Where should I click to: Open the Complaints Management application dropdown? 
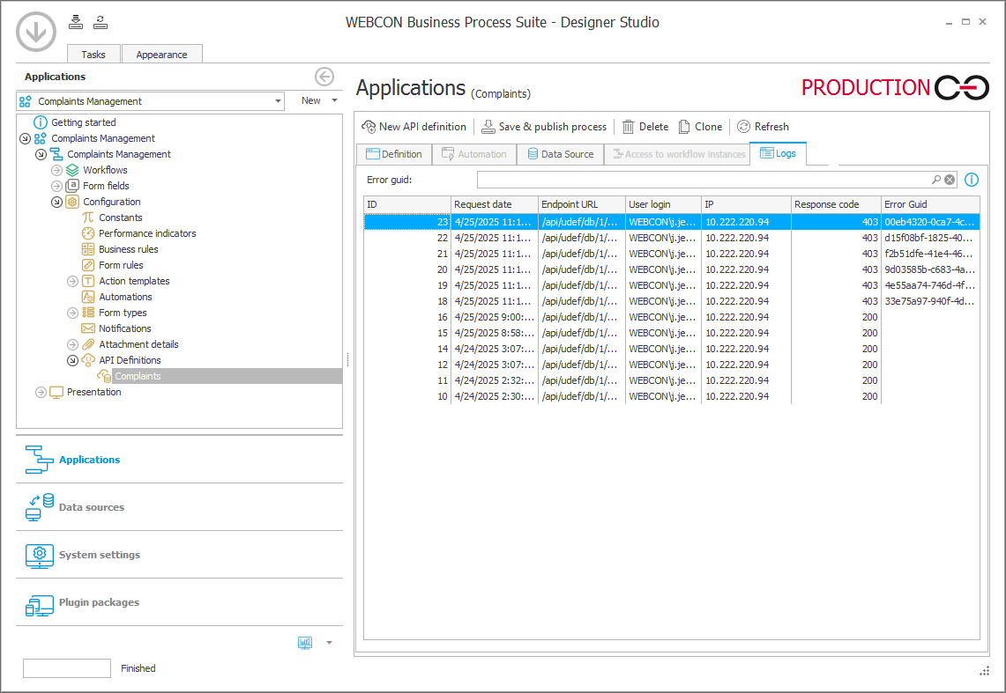279,101
